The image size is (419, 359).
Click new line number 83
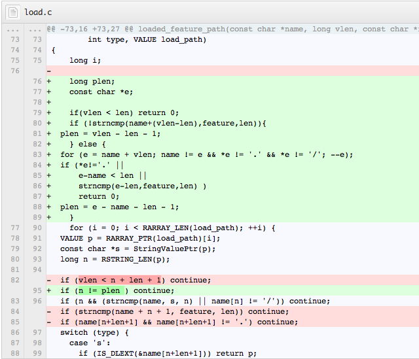[x=37, y=154]
